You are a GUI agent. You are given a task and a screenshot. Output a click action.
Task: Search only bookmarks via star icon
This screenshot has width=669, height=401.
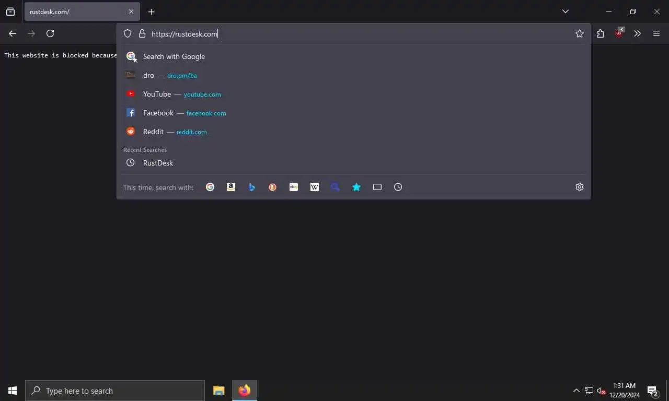point(356,187)
